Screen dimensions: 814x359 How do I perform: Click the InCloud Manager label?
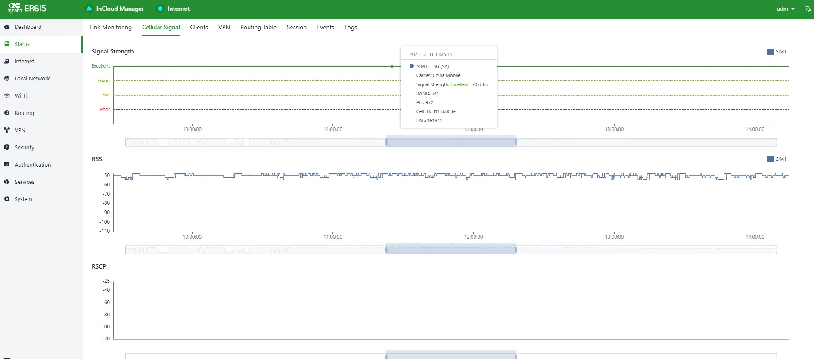(120, 9)
